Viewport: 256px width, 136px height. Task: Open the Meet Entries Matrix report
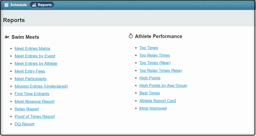32,48
